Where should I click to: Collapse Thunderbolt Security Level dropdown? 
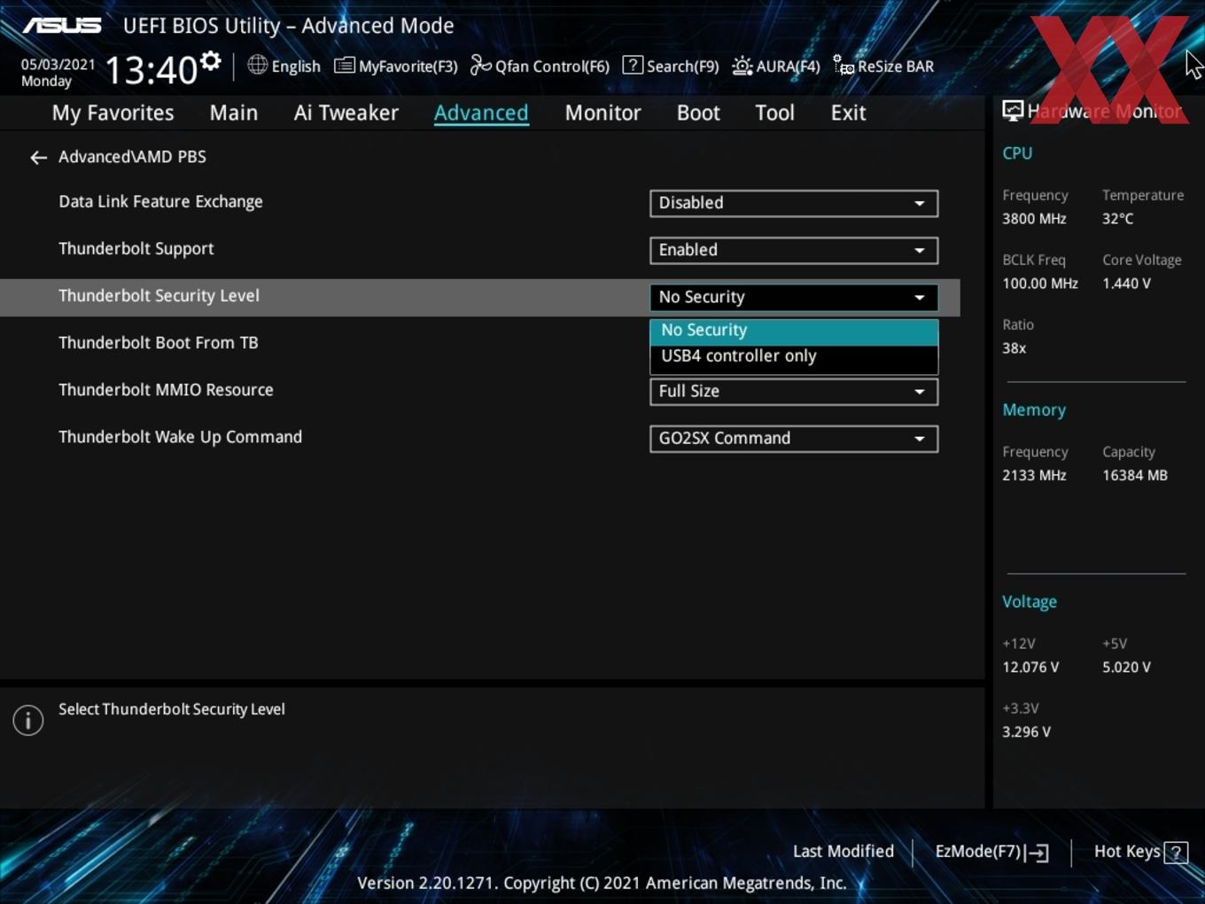point(794,297)
